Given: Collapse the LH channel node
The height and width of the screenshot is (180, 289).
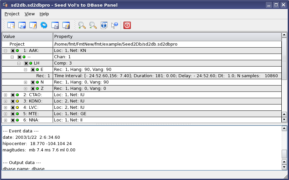Looking at the screenshot, I should pos(19,63).
